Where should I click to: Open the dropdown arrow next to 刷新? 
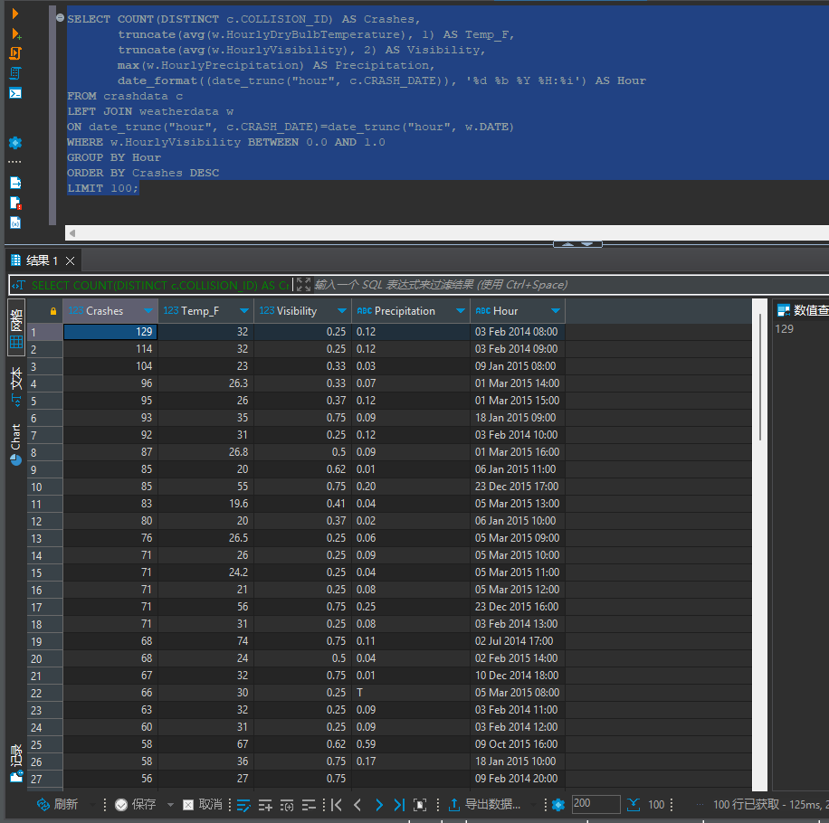[93, 805]
